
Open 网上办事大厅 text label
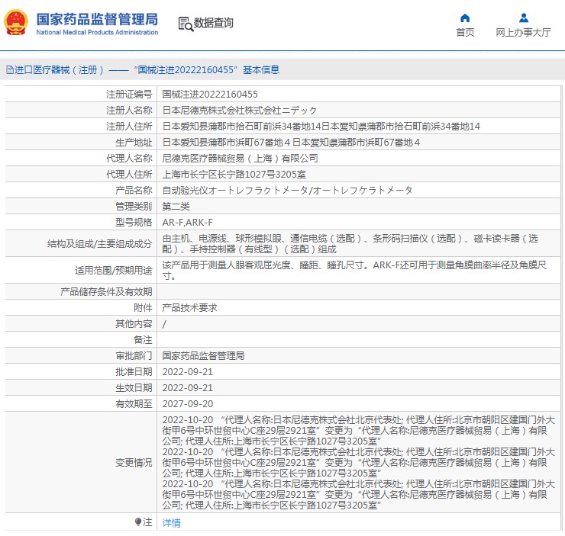523,32
